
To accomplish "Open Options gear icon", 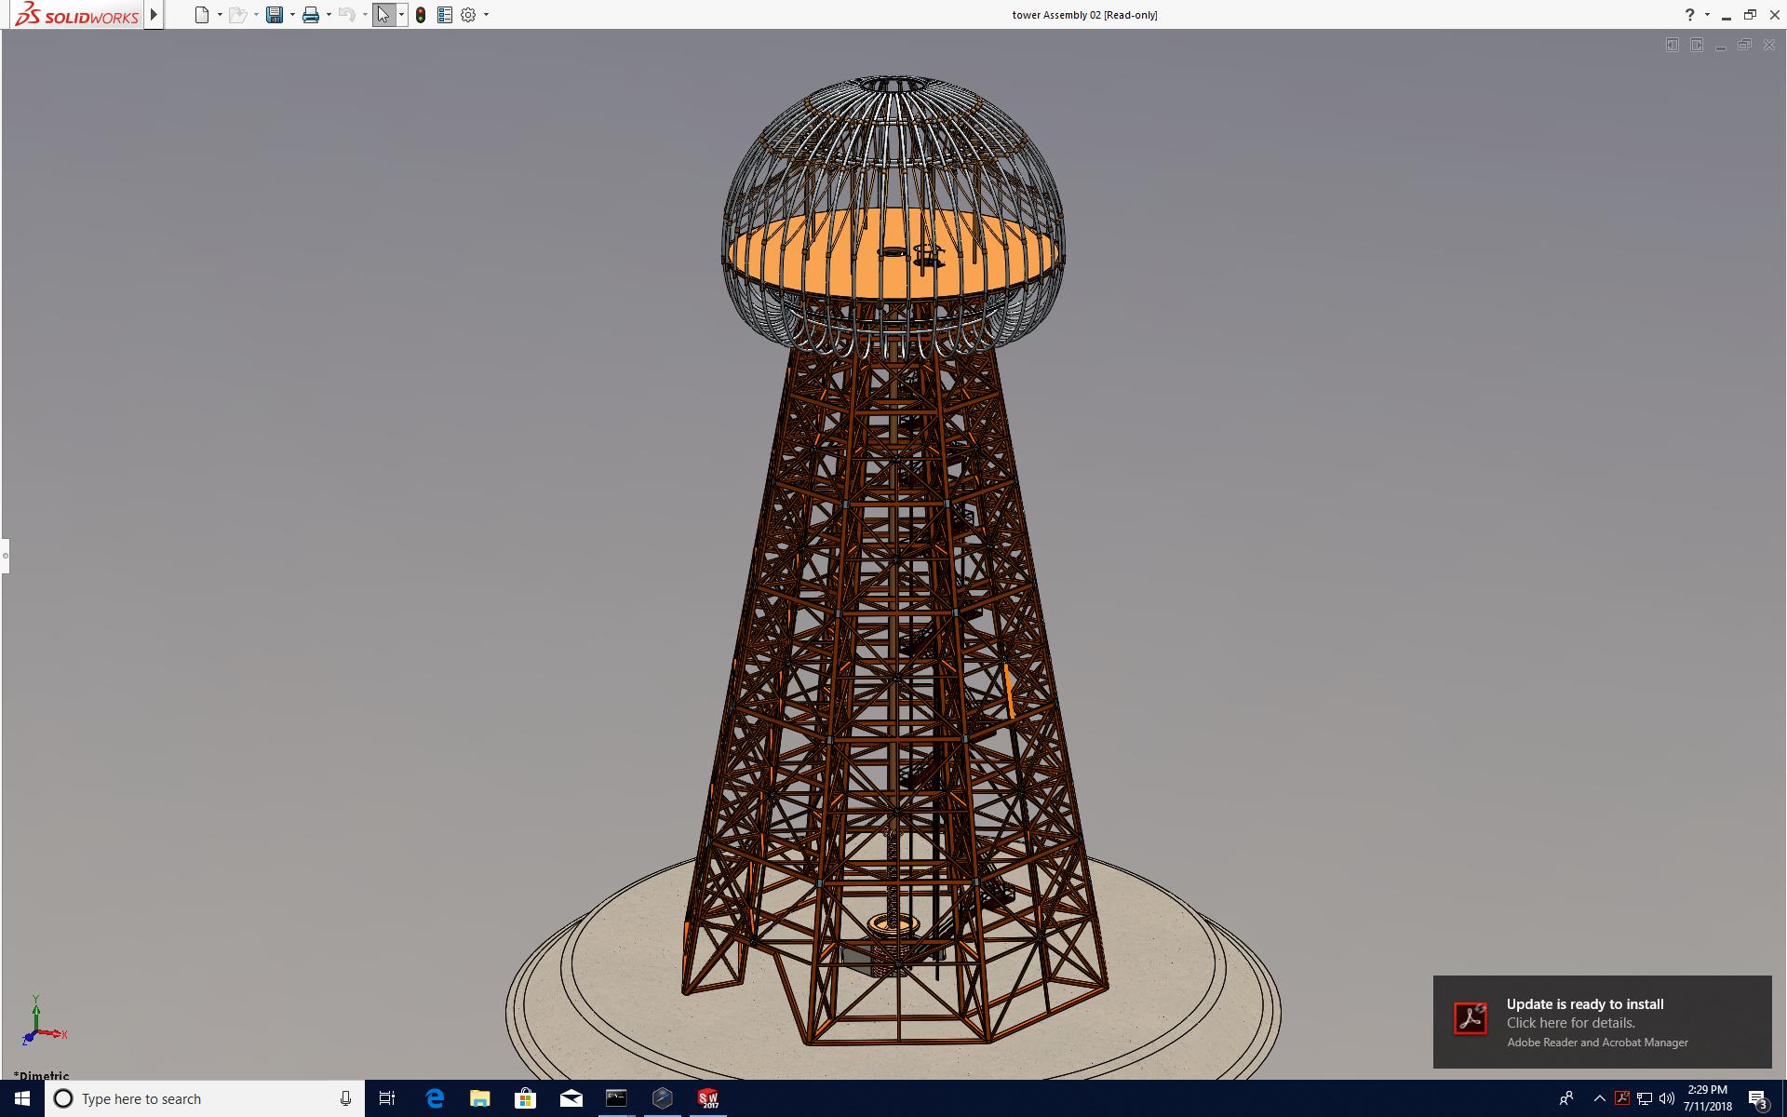I will (x=468, y=15).
